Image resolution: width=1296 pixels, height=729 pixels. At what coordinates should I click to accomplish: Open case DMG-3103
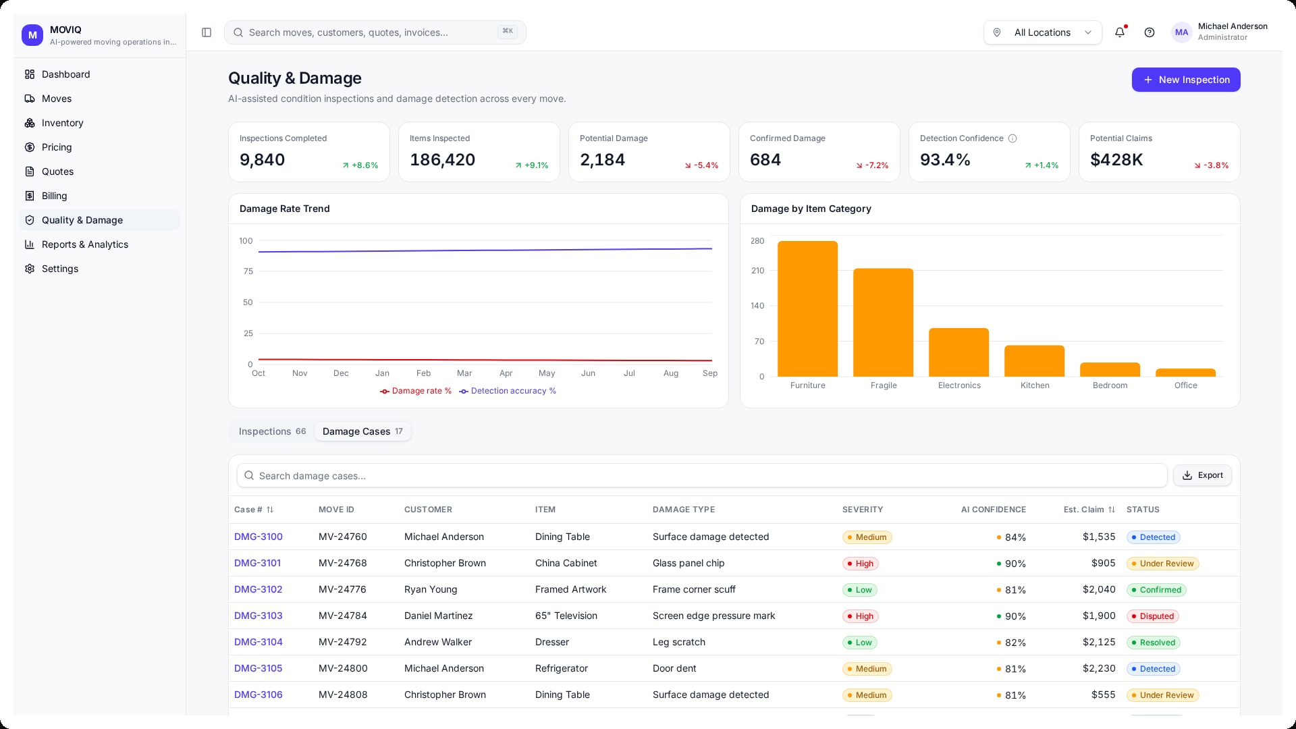(x=259, y=616)
